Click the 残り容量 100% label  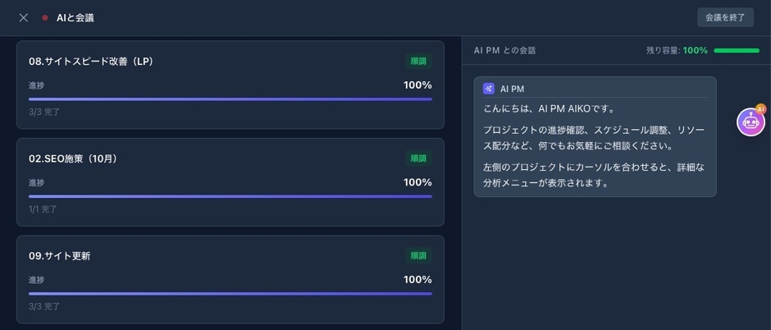click(676, 51)
